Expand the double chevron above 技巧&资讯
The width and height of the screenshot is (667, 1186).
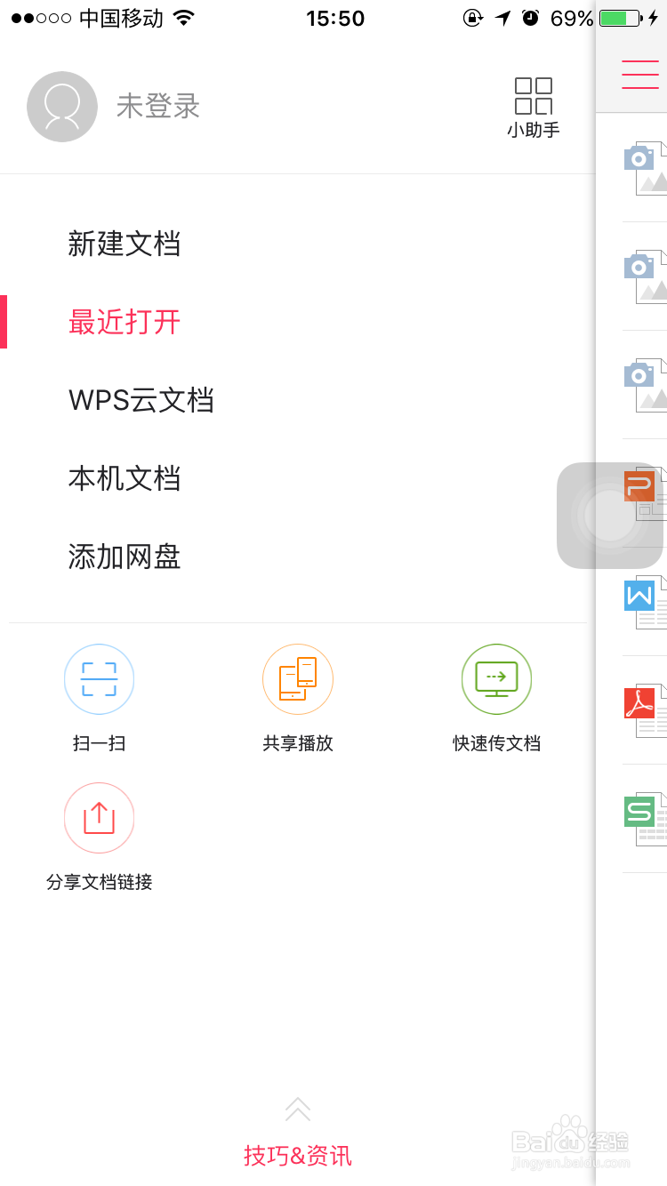[298, 1109]
